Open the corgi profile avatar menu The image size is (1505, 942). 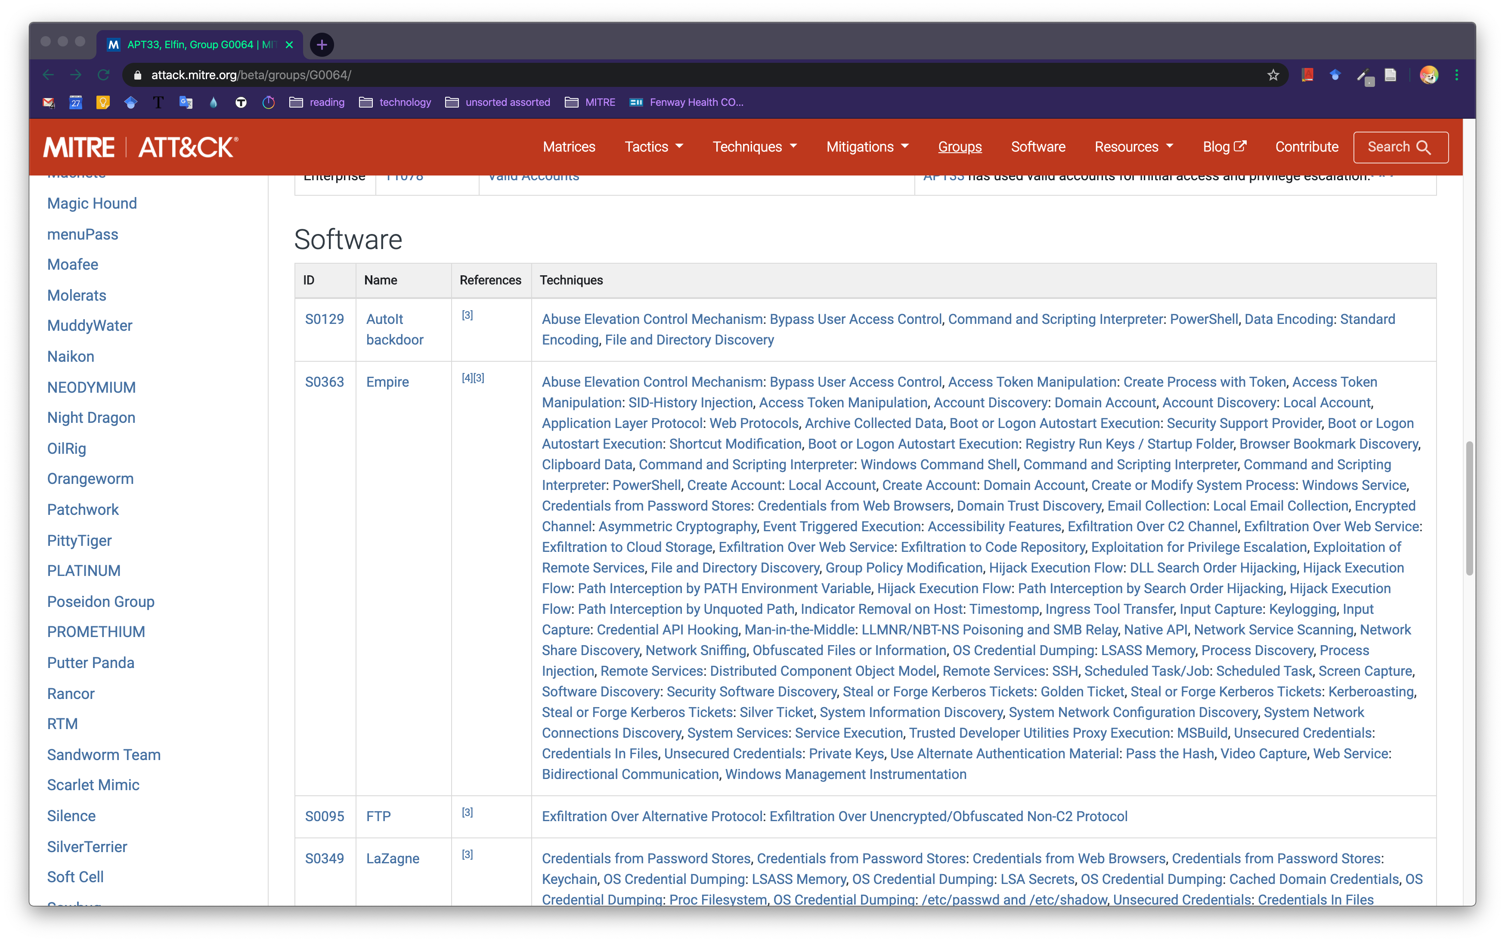pos(1428,75)
